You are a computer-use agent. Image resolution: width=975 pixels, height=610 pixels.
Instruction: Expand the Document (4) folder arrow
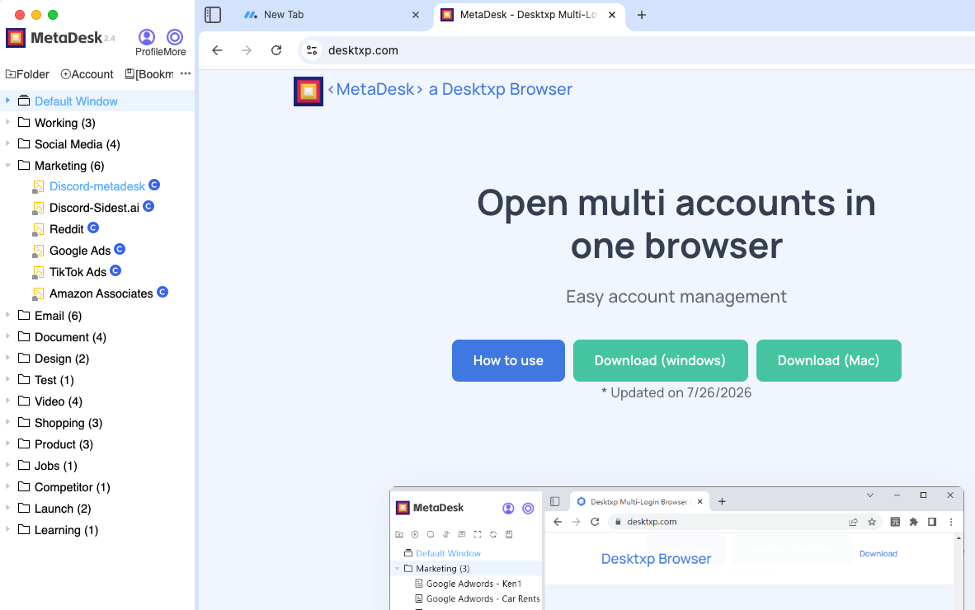point(8,336)
